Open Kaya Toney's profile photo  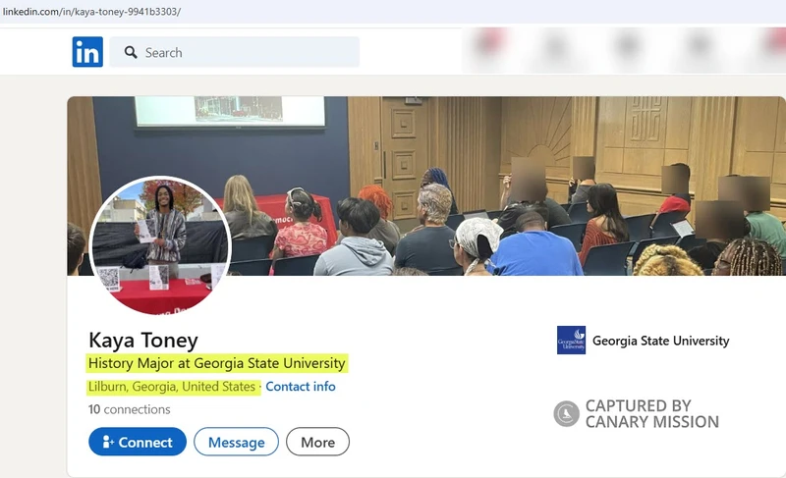point(160,245)
